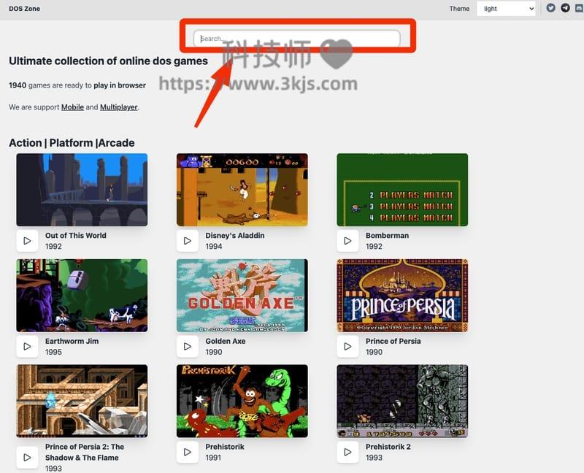Open the Telegram icon in header
The width and height of the screenshot is (584, 473).
pos(565,8)
